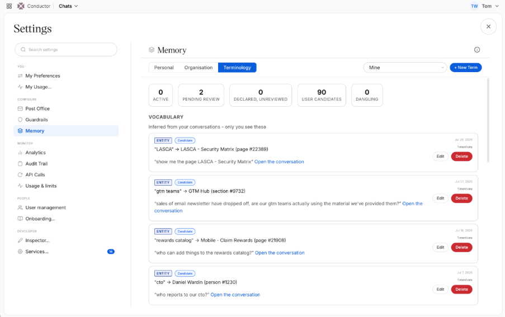Image resolution: width=505 pixels, height=317 pixels.
Task: Open Post Office envelope icon
Action: [20, 108]
